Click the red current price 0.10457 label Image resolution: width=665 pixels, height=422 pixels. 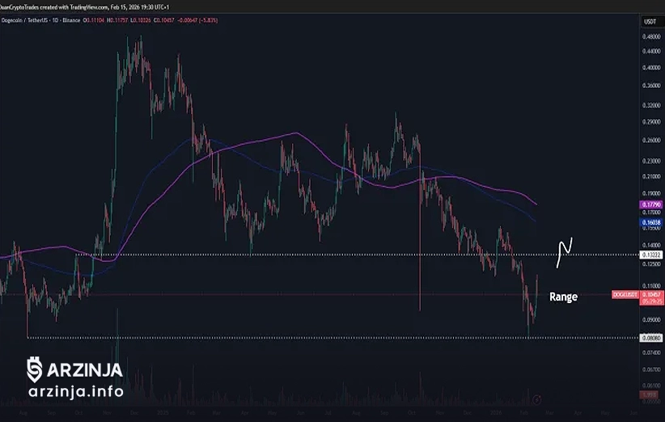tap(651, 295)
